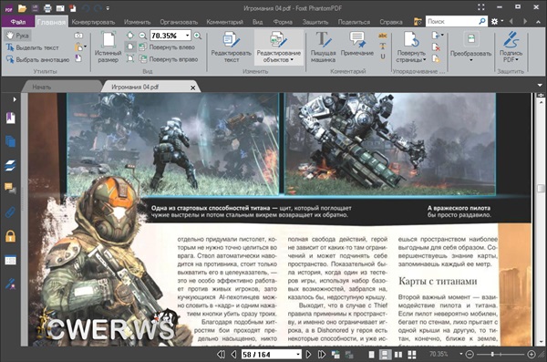Expand the left navigation panel arrow
547x362 pixels.
pos(15,99)
